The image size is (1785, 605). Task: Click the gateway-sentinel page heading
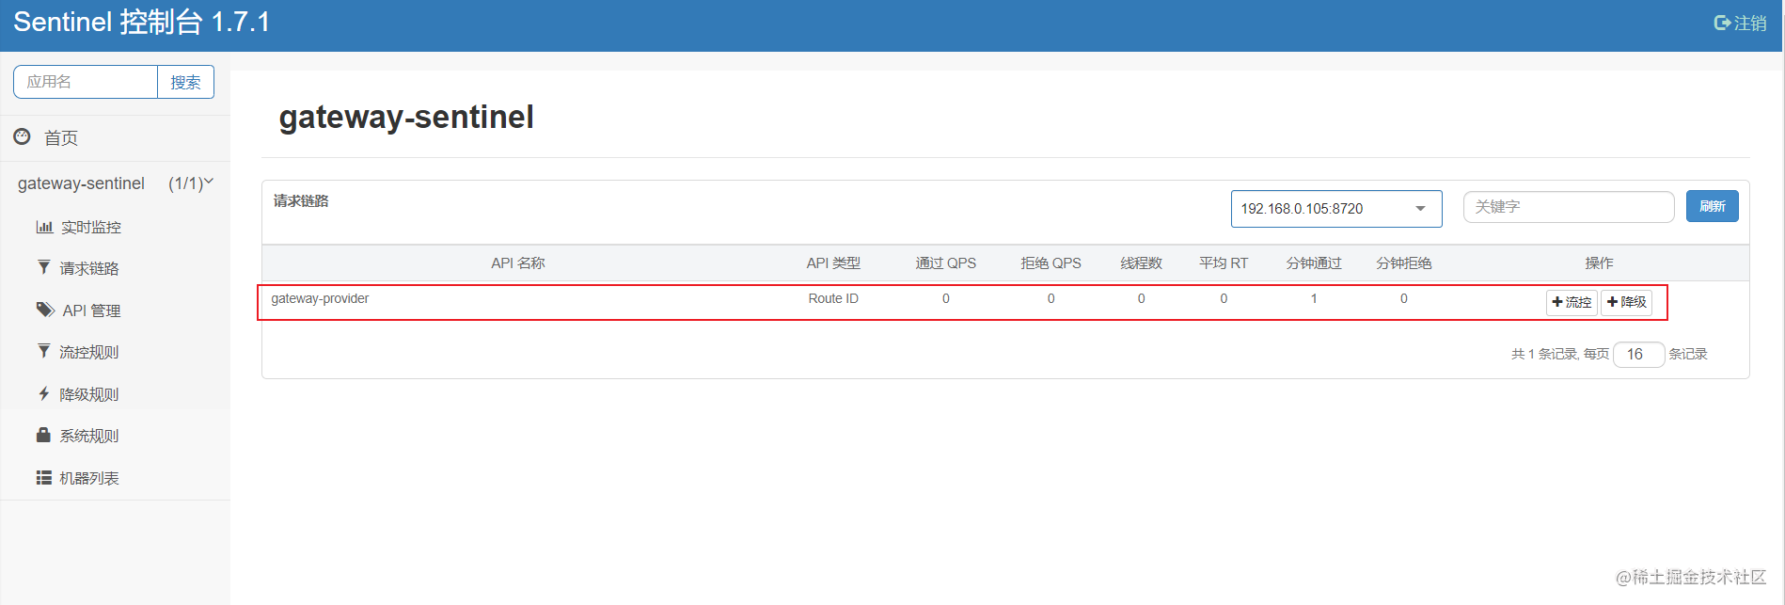click(x=406, y=117)
